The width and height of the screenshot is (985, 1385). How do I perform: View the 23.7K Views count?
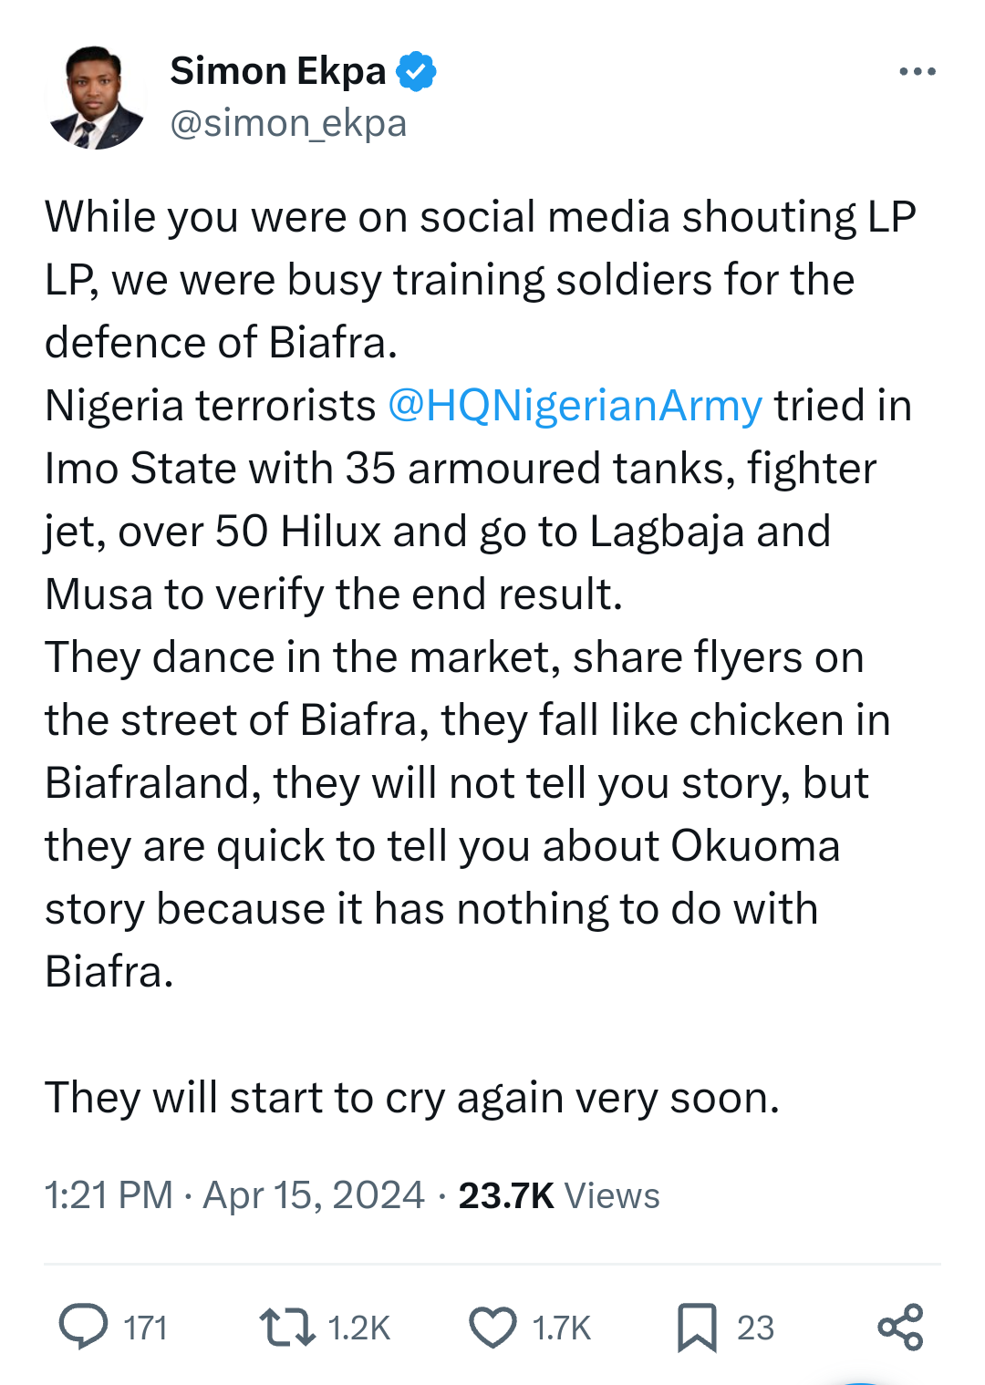tap(558, 1195)
